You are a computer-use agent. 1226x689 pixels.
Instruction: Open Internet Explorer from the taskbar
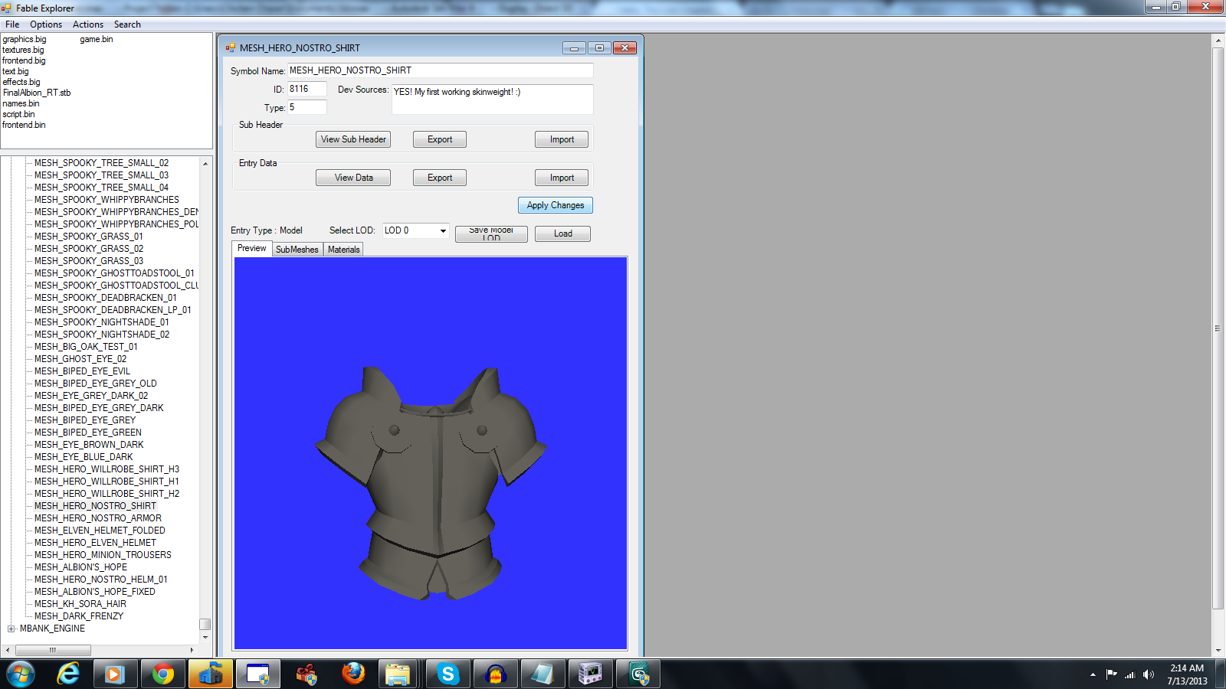(68, 674)
